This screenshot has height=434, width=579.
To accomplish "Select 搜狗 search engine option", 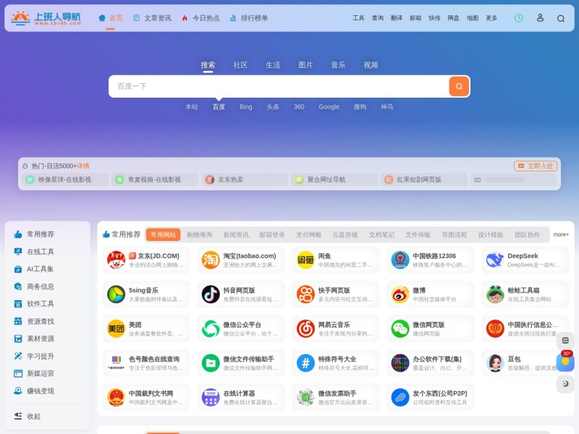I will (360, 107).
